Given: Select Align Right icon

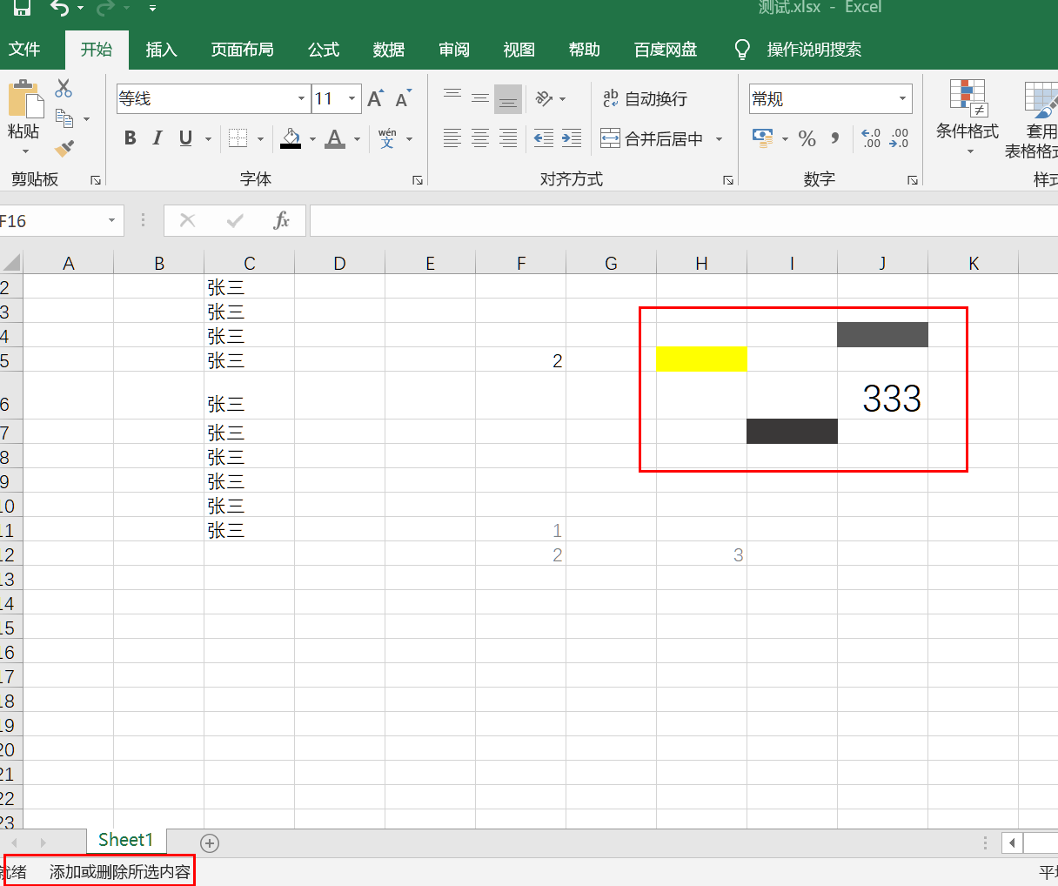Looking at the screenshot, I should click(508, 138).
